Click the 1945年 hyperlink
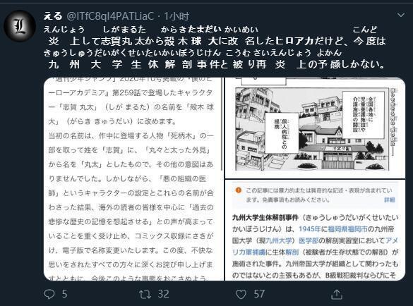The width and height of the screenshot is (413, 306). click(310, 229)
